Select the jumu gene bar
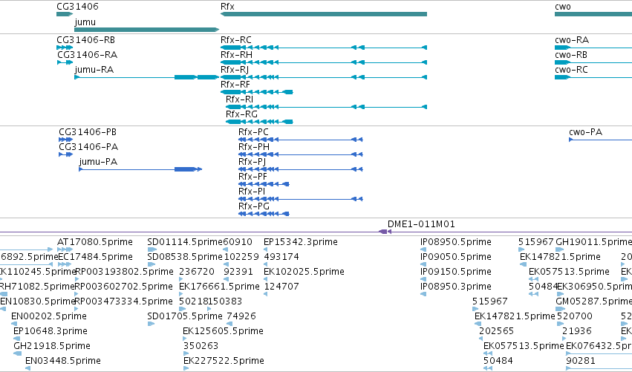 tap(147, 30)
